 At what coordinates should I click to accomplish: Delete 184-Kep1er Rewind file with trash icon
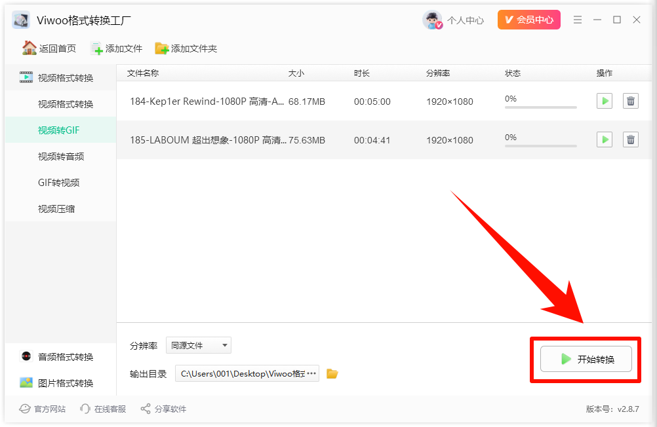tap(630, 101)
